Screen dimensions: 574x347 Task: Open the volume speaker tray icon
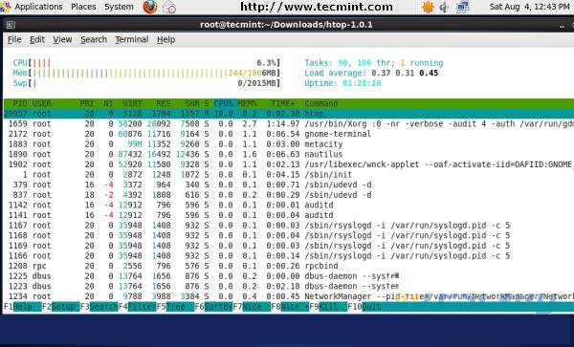click(x=444, y=7)
